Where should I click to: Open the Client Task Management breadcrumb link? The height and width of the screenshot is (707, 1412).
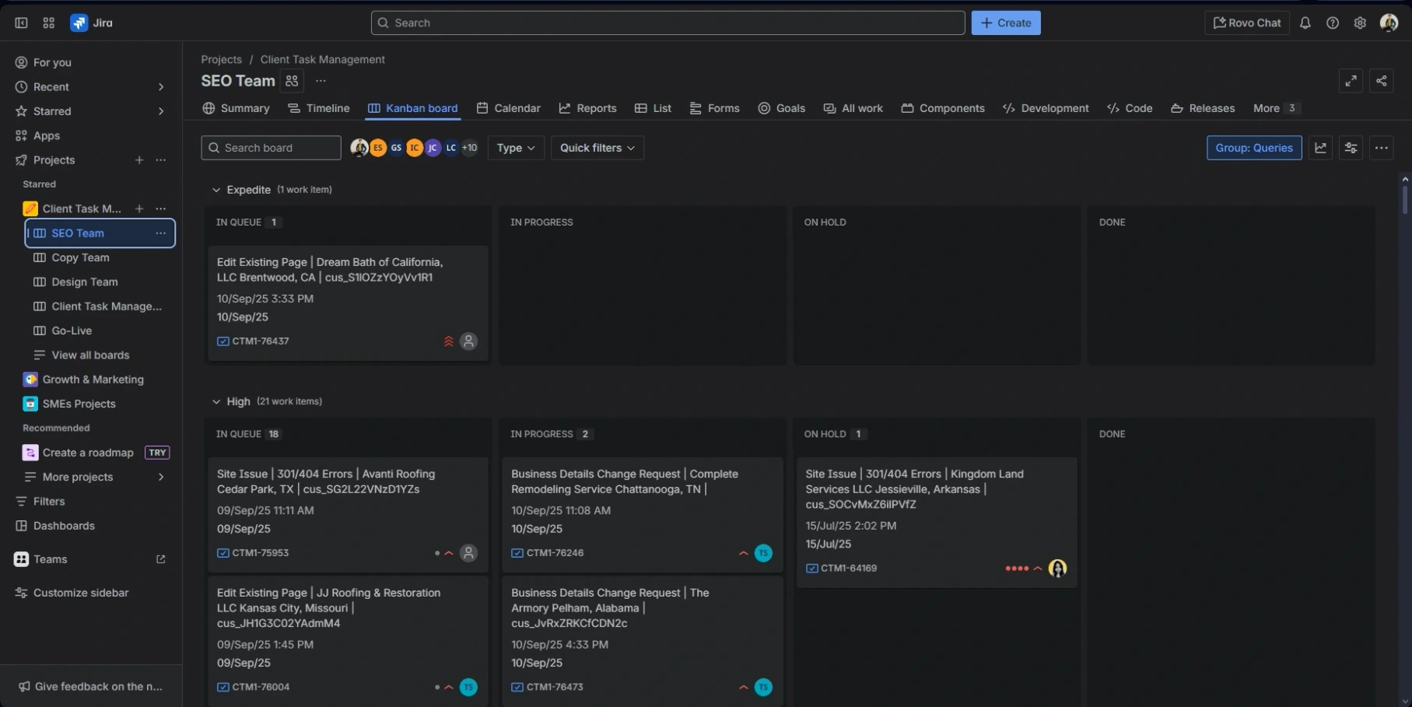322,59
